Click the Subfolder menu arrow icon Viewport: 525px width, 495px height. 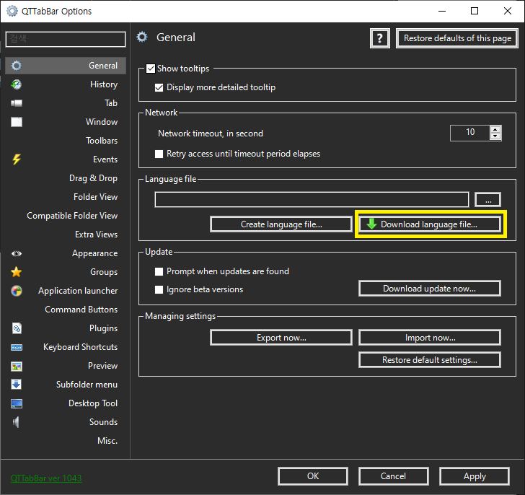[17, 385]
